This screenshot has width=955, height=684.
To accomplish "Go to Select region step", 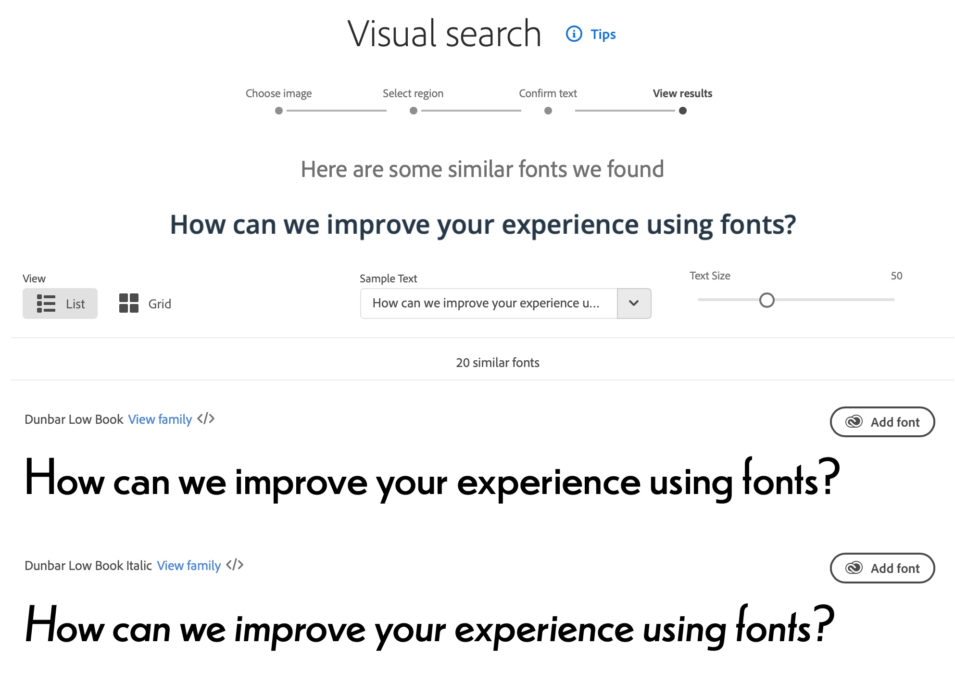I will 413,93.
